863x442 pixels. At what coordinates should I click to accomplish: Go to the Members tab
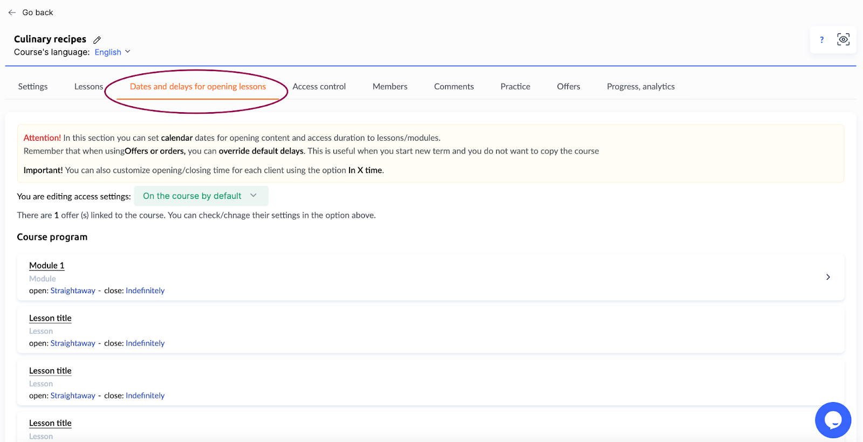pos(390,87)
